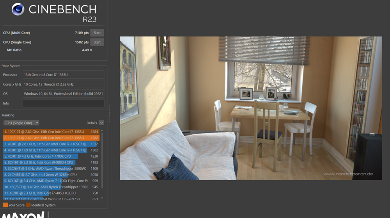Screen dimensions: 390x218
Task: Select ranking entry 6 Intel Core i9-9880H
Action: [51, 162]
